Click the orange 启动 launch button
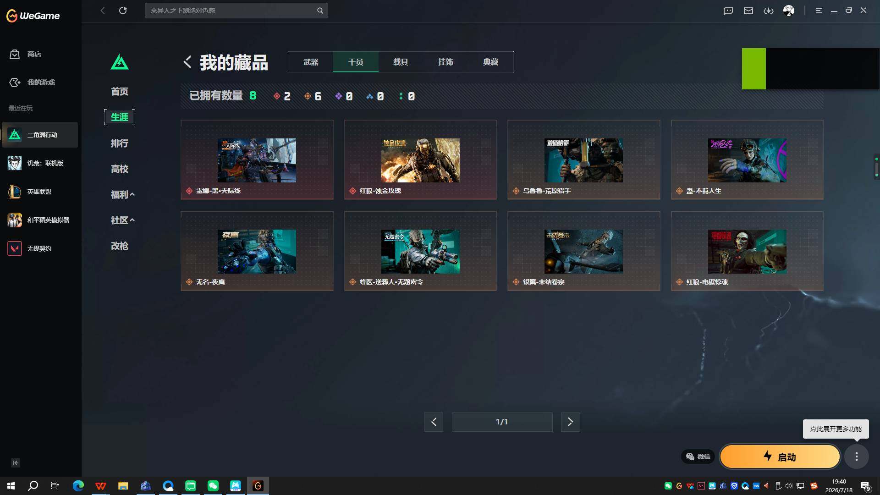Image resolution: width=880 pixels, height=495 pixels. (780, 456)
